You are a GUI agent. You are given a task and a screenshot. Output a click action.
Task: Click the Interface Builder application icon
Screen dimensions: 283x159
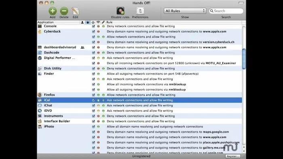40,121
